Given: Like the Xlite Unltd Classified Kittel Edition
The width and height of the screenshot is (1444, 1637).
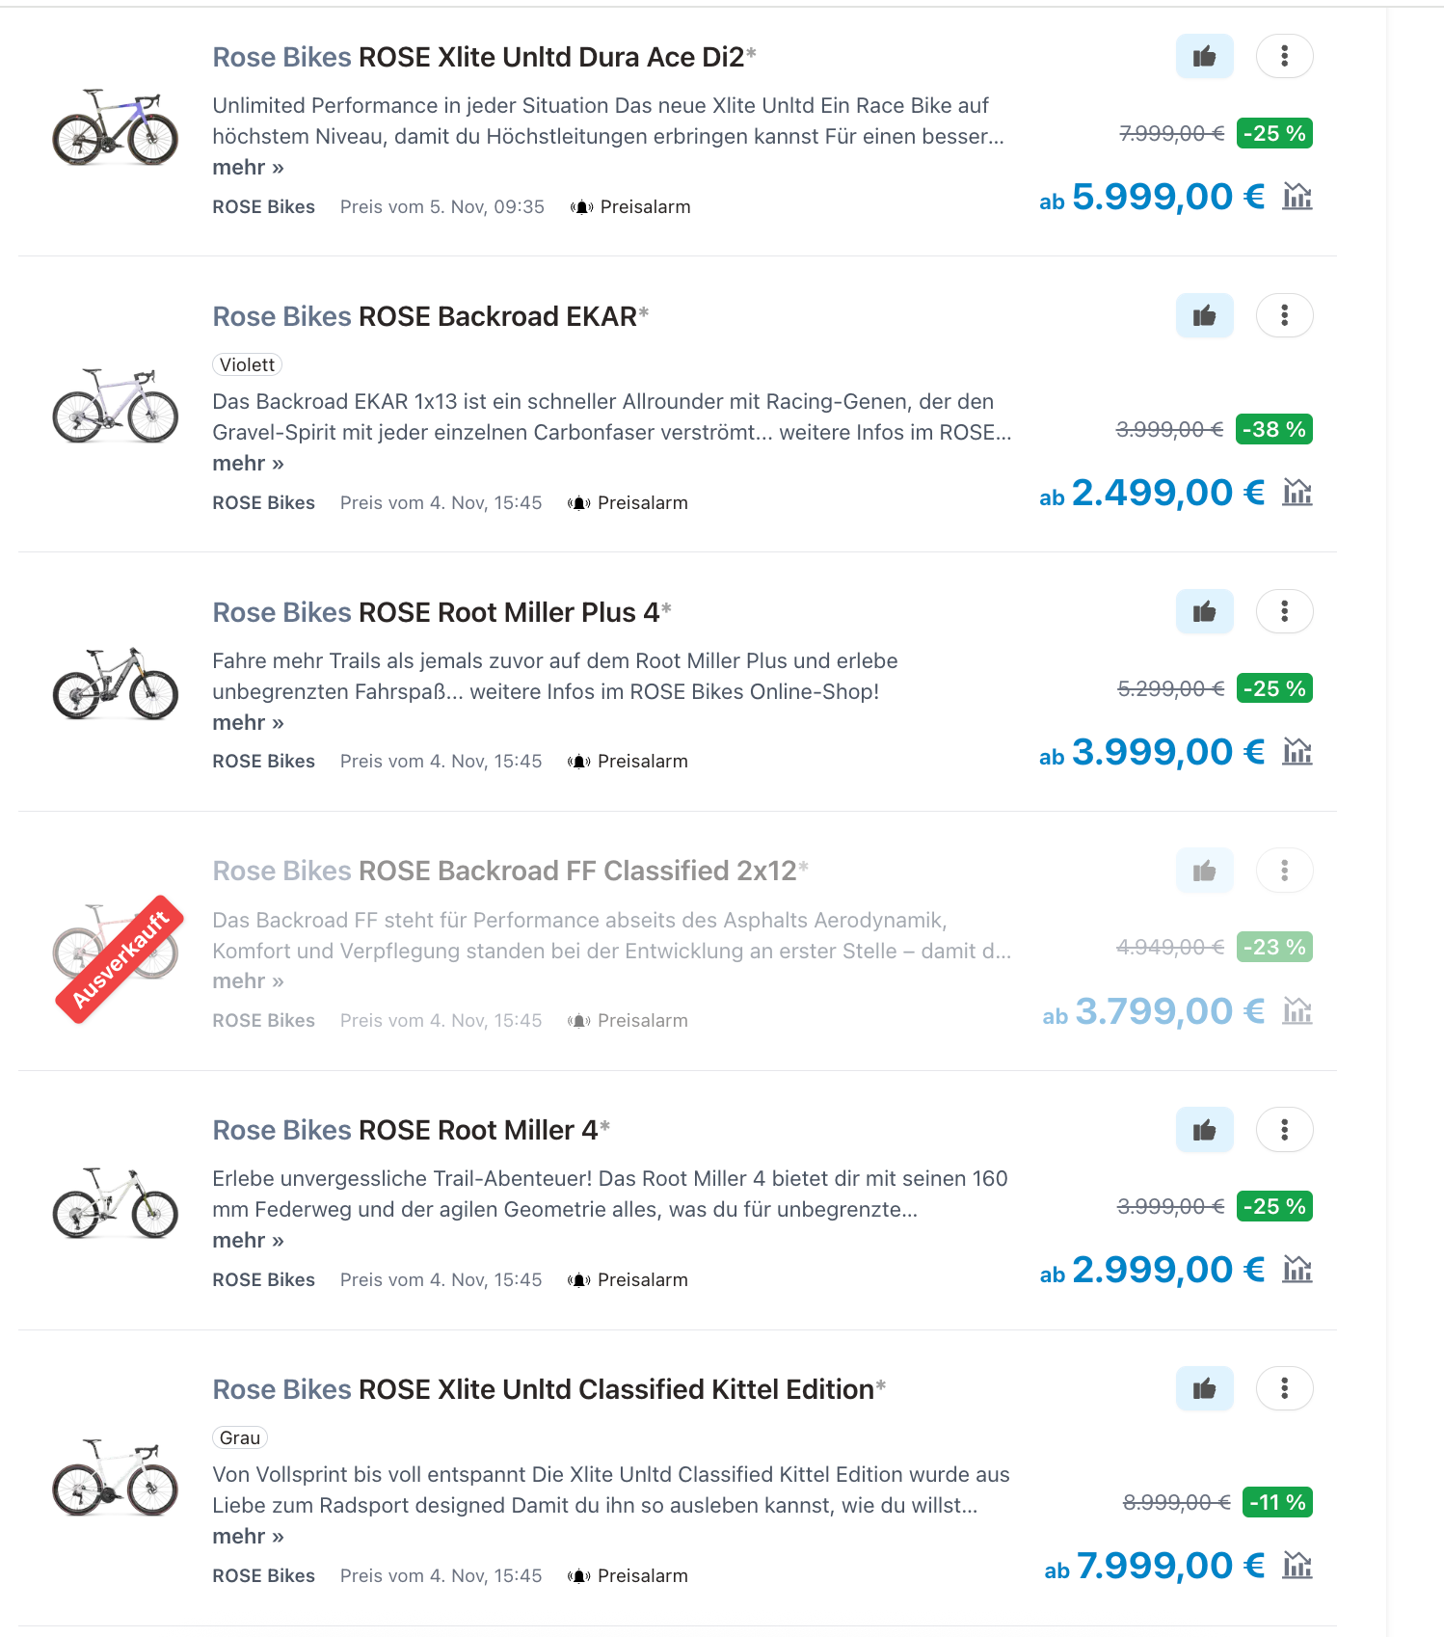Looking at the screenshot, I should (x=1204, y=1389).
